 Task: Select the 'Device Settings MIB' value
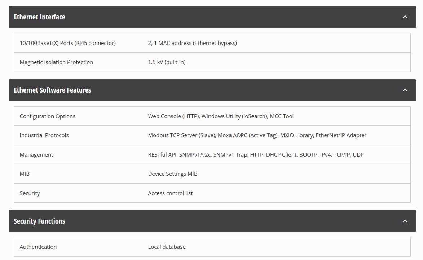coord(172,174)
